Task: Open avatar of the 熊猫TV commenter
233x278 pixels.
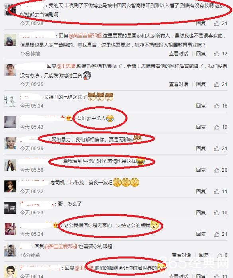Action: pos(10,70)
